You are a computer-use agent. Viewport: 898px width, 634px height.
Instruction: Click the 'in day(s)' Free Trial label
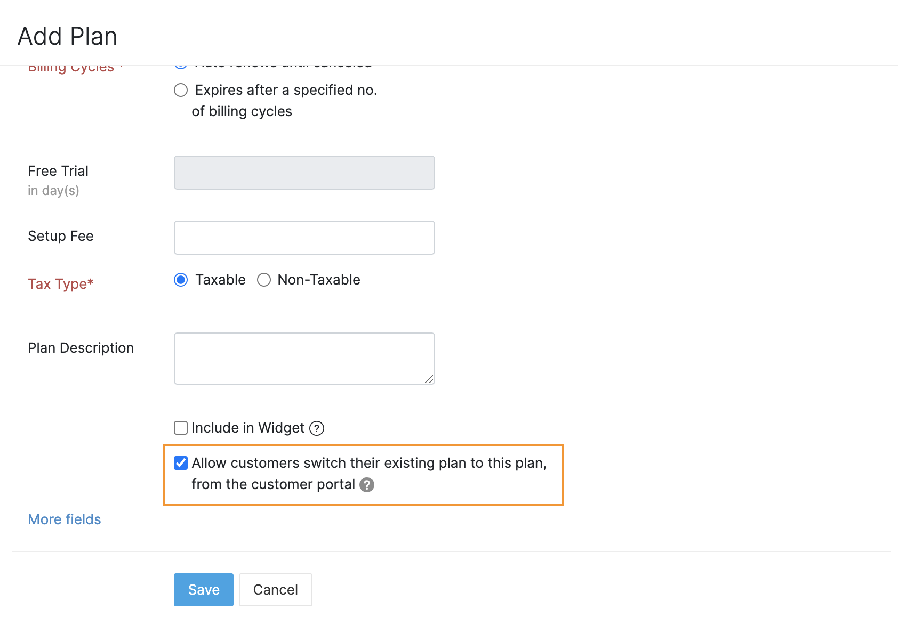click(53, 190)
